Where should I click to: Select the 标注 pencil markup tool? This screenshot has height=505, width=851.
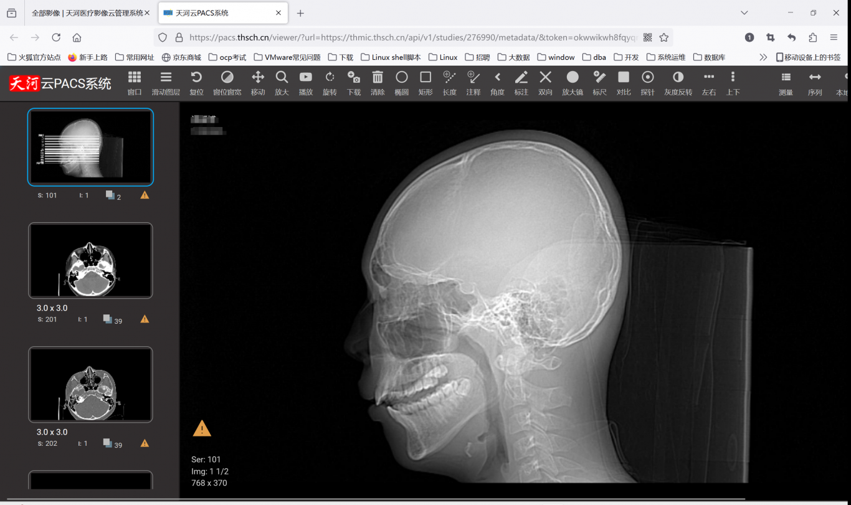[x=521, y=83]
